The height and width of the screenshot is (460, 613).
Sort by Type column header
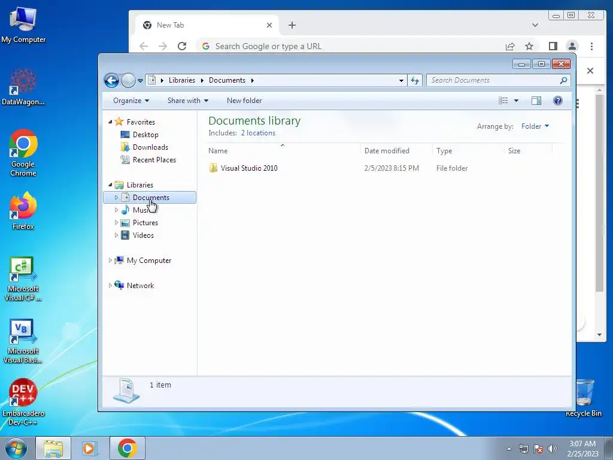468,150
